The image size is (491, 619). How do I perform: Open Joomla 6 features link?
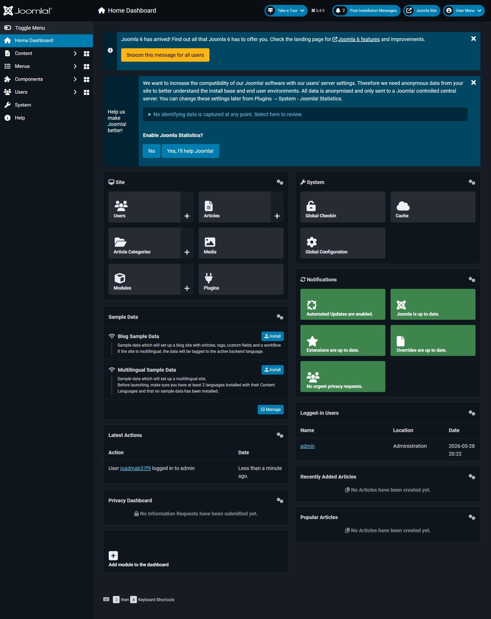tap(356, 39)
